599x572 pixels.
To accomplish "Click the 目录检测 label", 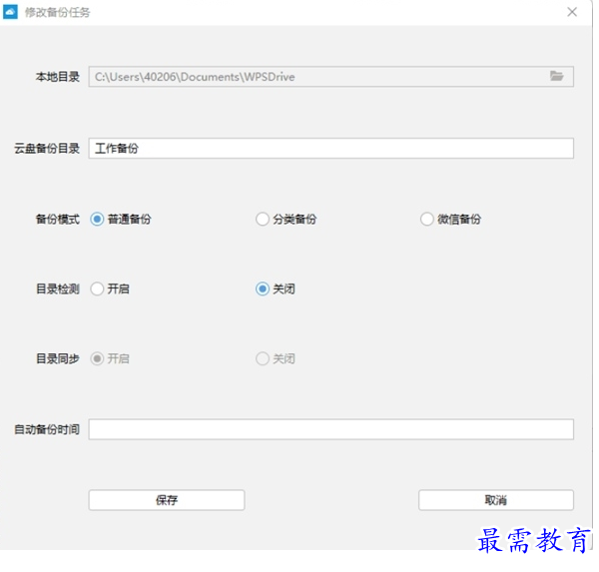I will click(x=58, y=288).
